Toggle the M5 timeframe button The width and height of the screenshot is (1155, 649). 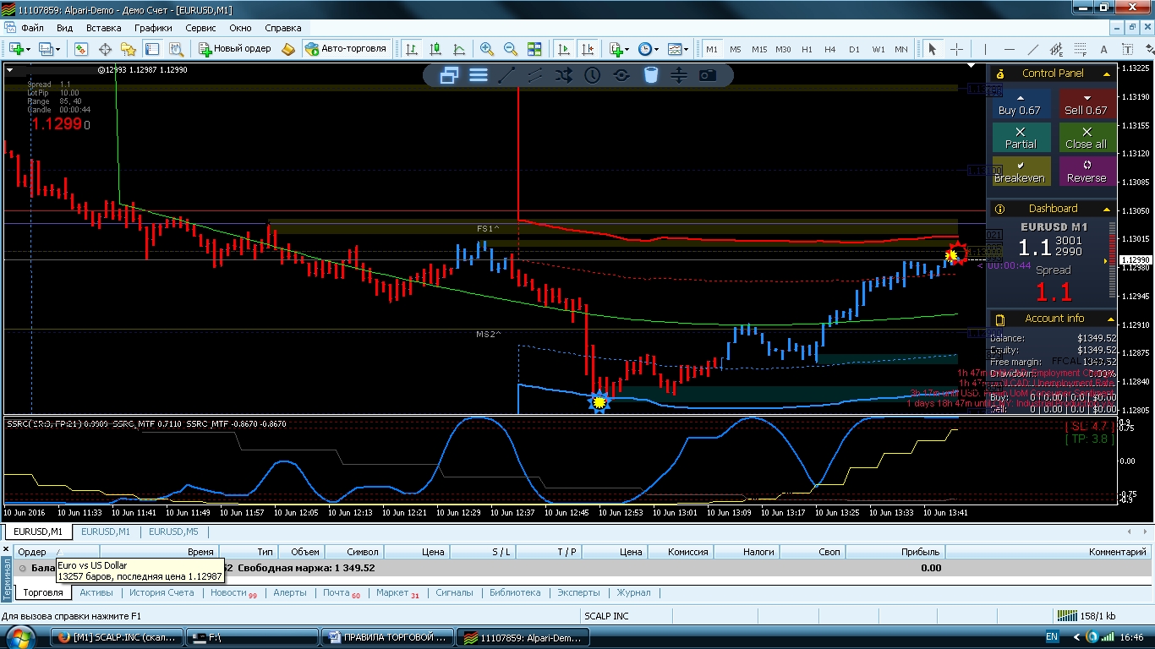coord(736,49)
